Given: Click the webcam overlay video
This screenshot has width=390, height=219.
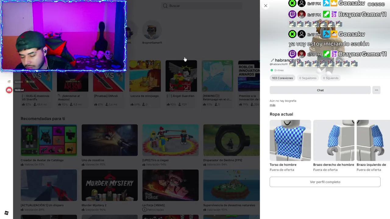Looking at the screenshot, I should (x=63, y=36).
